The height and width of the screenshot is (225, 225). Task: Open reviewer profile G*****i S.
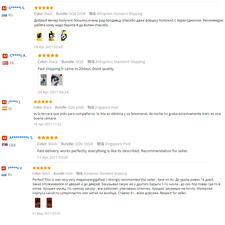pyautogui.click(x=17, y=8)
